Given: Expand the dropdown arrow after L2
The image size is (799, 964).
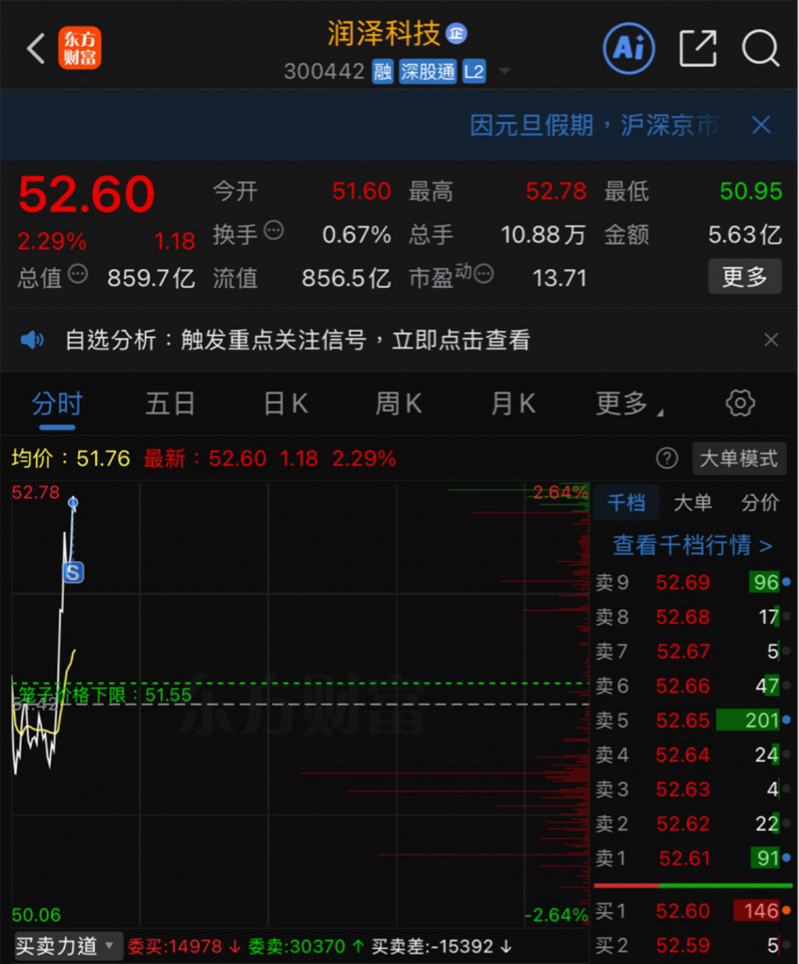Looking at the screenshot, I should [504, 72].
